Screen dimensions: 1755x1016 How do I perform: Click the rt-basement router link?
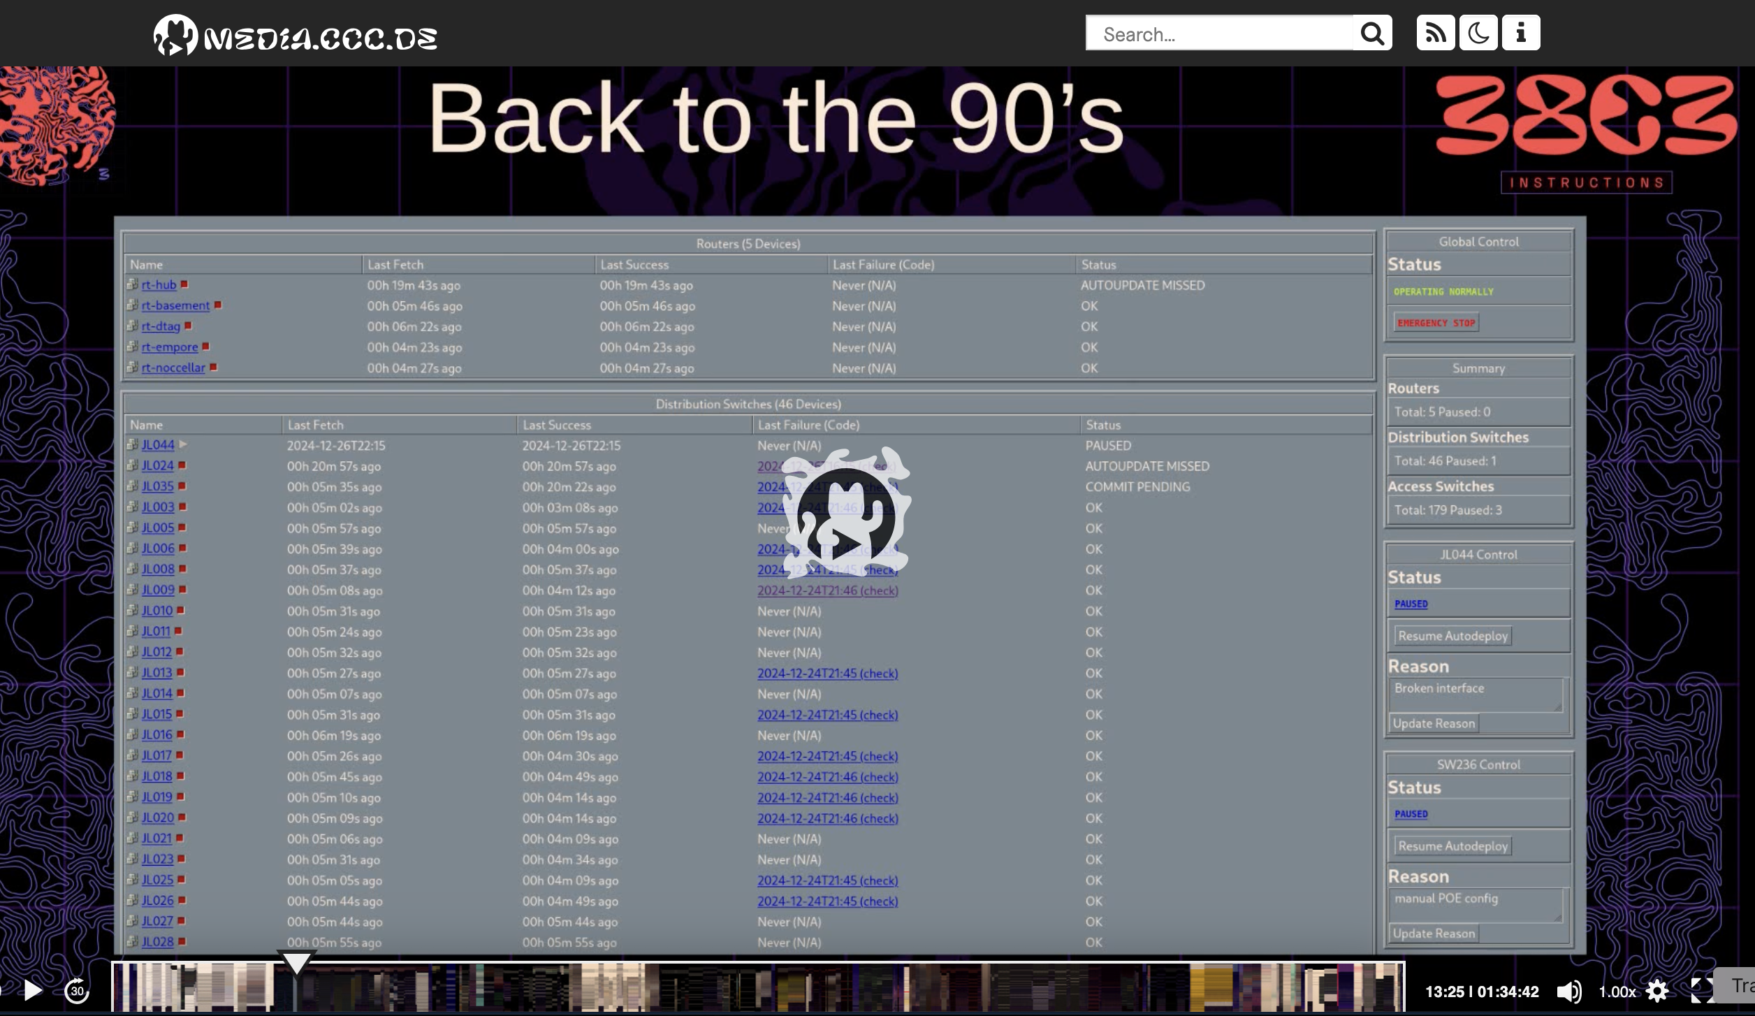[175, 305]
